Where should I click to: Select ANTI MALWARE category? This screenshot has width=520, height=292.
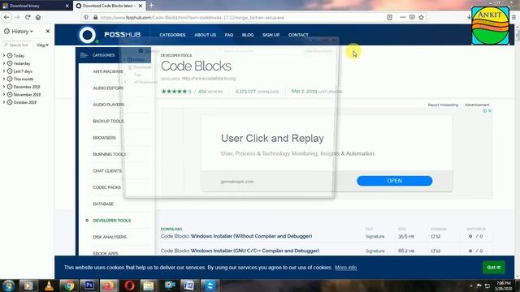[108, 71]
